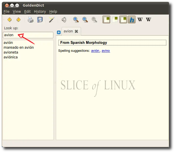Toggle the second dictionary icon without a border
The image size is (175, 153).
(115, 19)
